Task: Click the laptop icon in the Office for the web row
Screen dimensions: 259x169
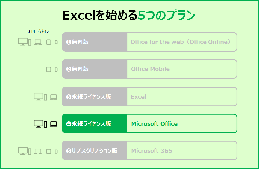Action: (38, 42)
